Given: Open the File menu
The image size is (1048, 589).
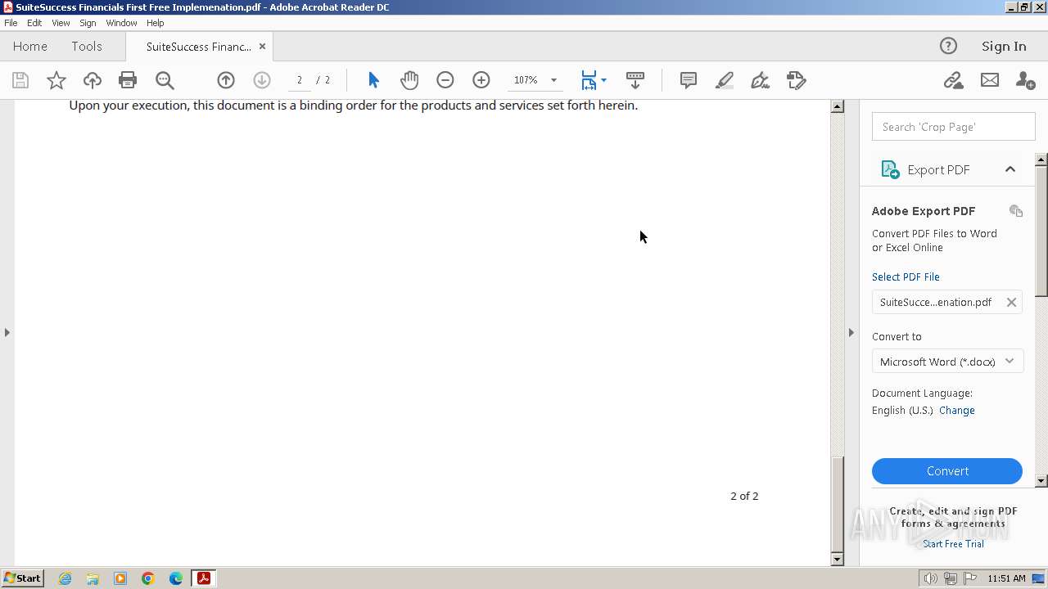Looking at the screenshot, I should pos(11,23).
